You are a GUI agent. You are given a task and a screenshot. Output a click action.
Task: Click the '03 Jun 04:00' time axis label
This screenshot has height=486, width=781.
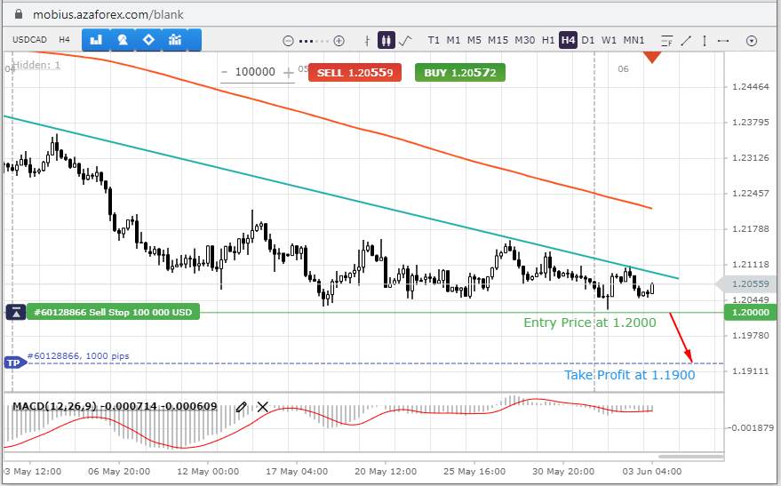[652, 472]
